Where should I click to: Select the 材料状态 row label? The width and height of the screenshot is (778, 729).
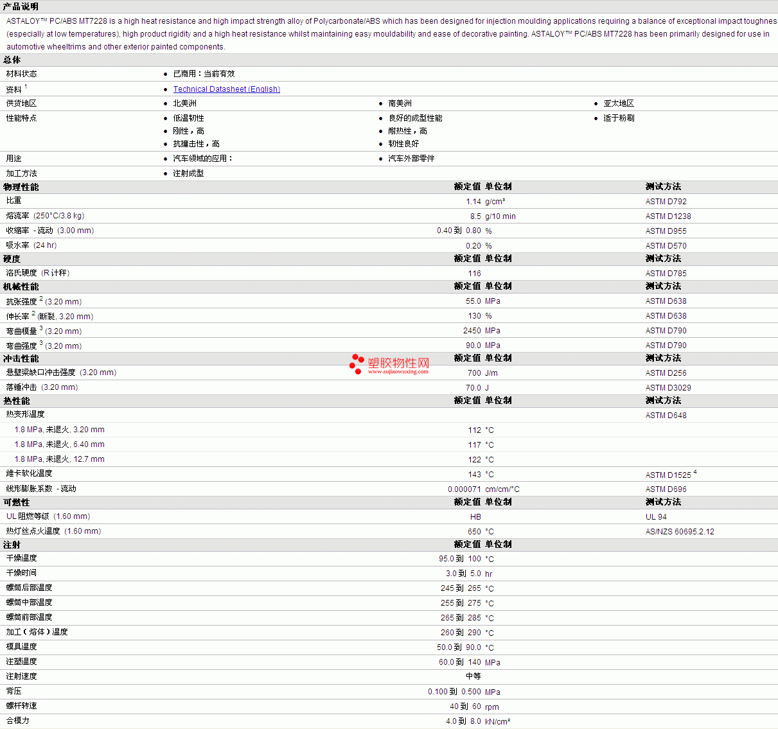[22, 74]
